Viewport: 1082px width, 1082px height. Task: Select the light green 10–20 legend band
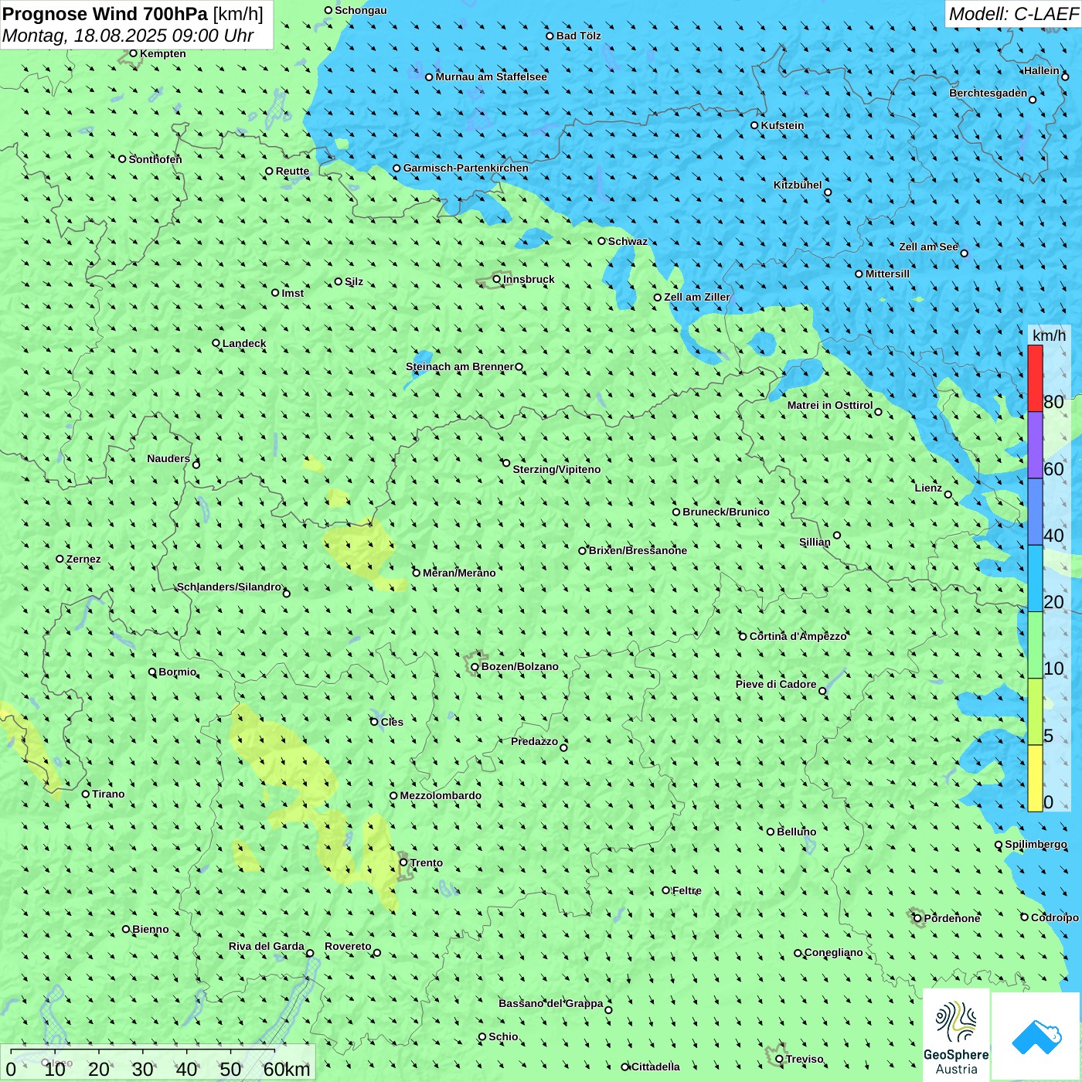(x=1035, y=645)
